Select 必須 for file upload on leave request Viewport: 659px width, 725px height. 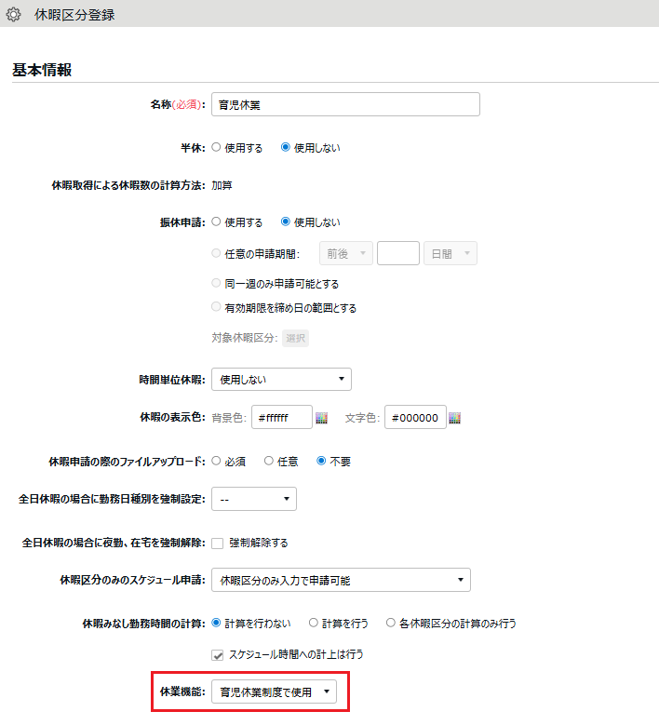217,461
